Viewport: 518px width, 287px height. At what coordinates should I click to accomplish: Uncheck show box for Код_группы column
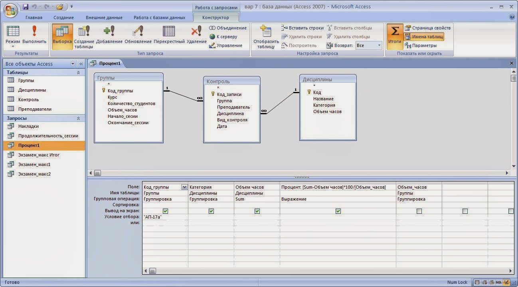[x=166, y=211]
